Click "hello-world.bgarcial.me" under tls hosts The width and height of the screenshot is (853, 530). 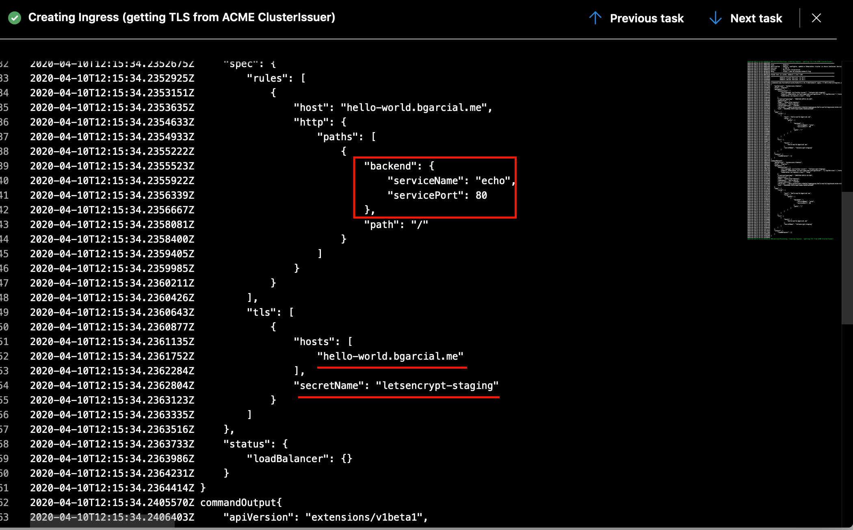click(390, 356)
